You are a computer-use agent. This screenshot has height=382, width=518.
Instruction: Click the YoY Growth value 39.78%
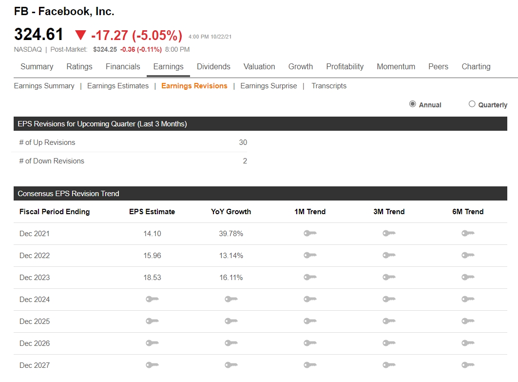tap(231, 234)
